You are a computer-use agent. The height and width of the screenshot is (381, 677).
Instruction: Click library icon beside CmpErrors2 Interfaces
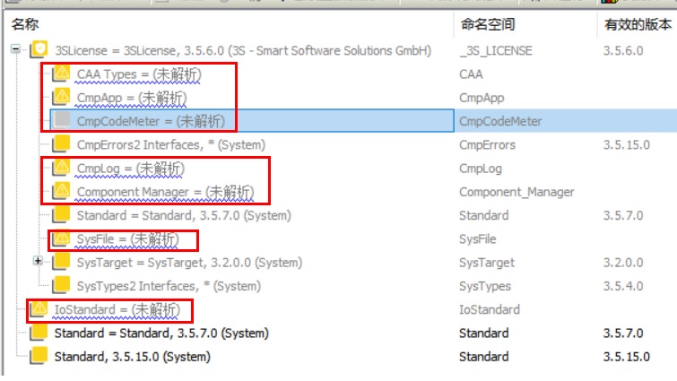pos(62,144)
